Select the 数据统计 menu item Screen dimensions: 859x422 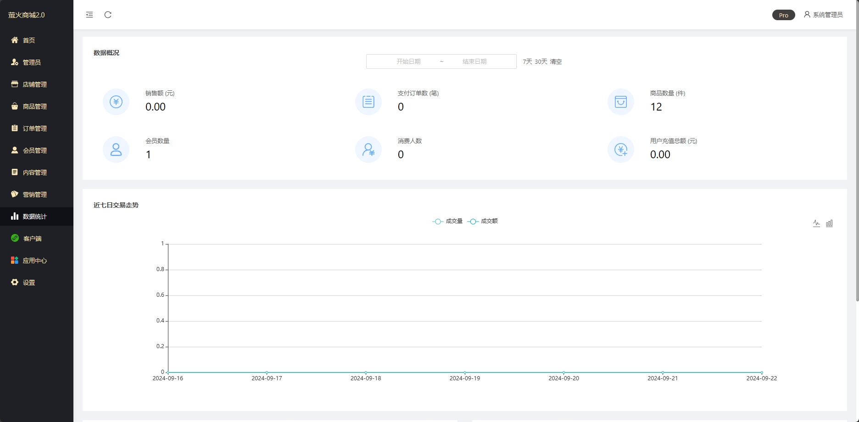tap(37, 217)
